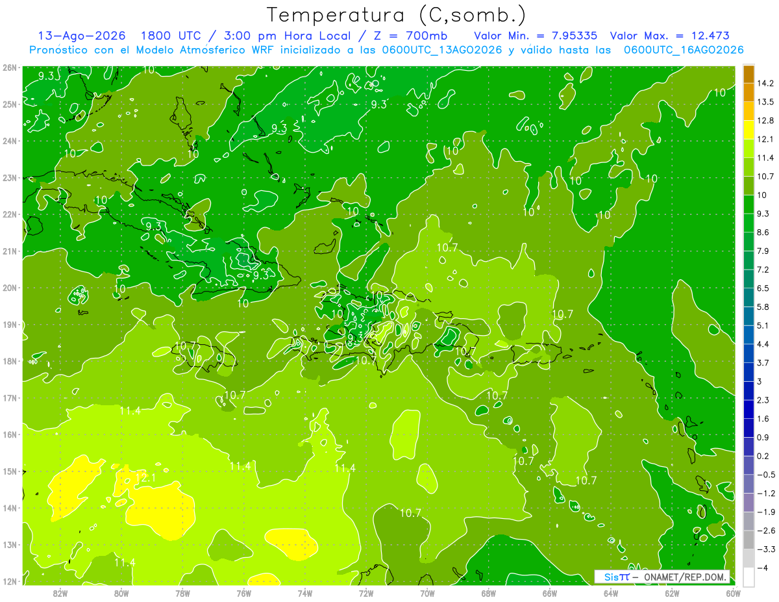Click the "66W" longitude axis label
The image size is (779, 602).
pos(550,593)
